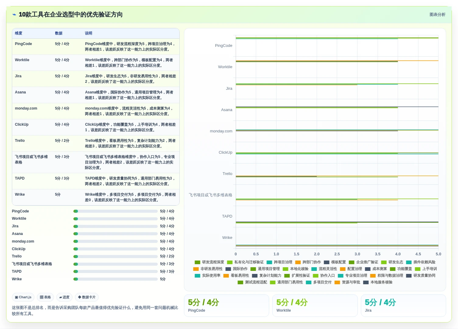The height and width of the screenshot is (329, 458).
Task: Toggle the 企业推广验证 legend series
Action: (x=364, y=262)
